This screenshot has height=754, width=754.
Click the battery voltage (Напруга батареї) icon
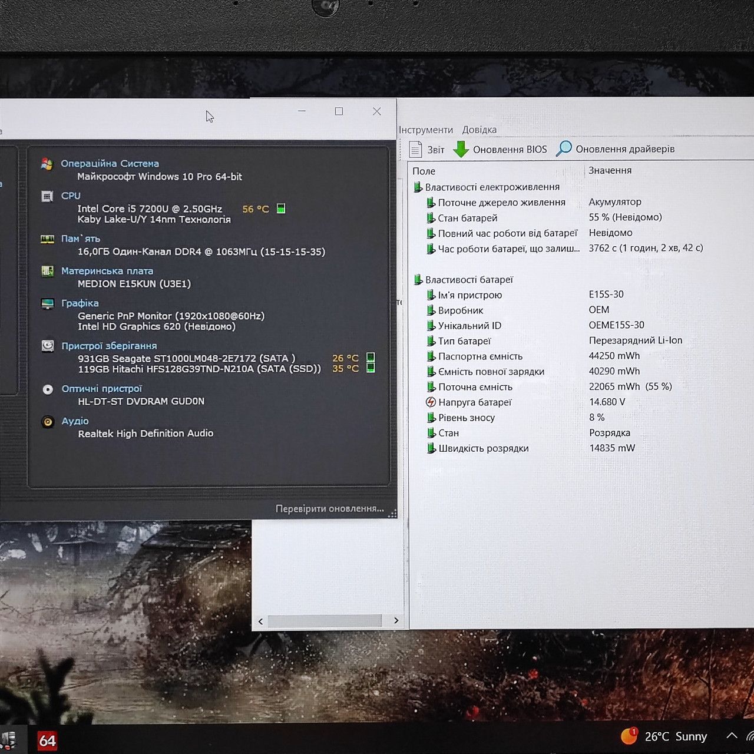(431, 402)
